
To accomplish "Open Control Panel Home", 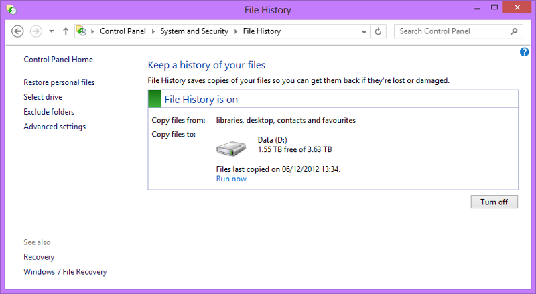I will pyautogui.click(x=58, y=60).
